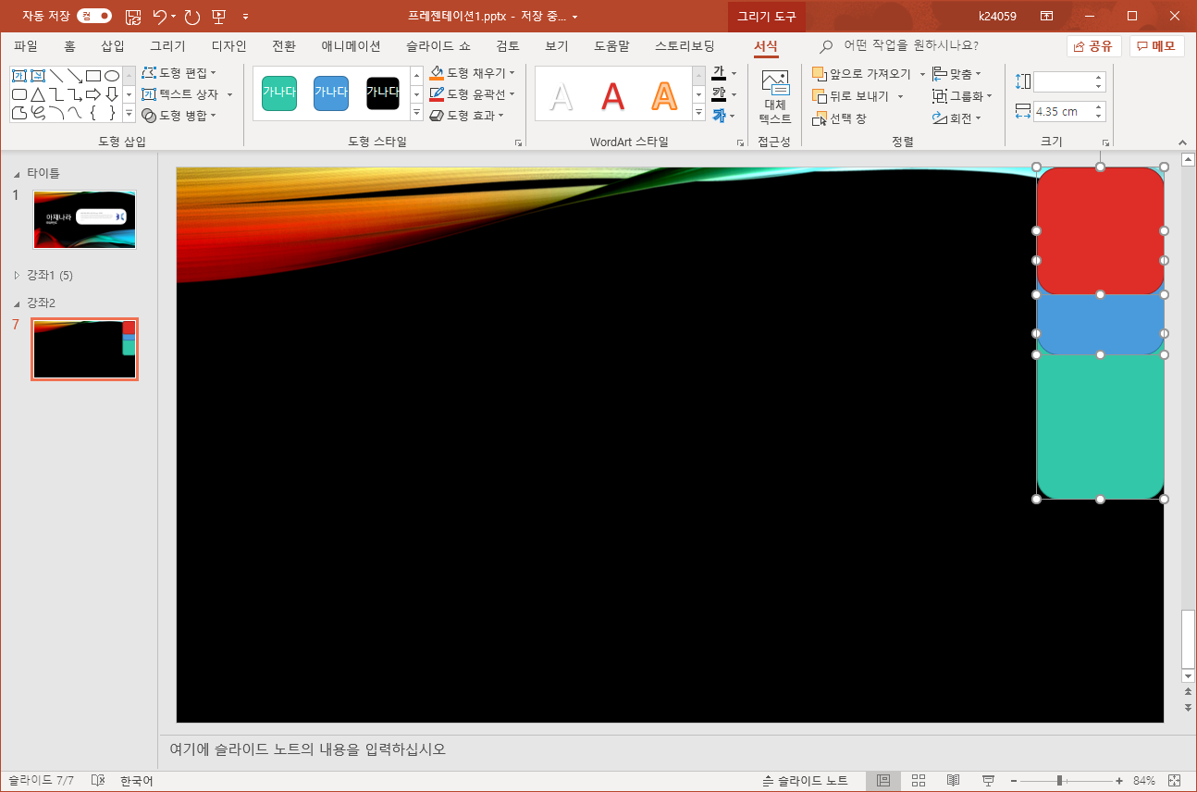Switch to the 보기 tab
Viewport: 1197px width, 792px height.
pyautogui.click(x=557, y=45)
